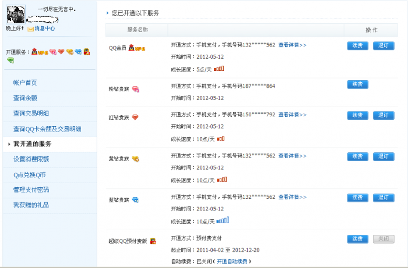Viewport: 408px width, 268px height.
Task: Click 续费 button for 黄钻贵族
Action: coord(357,156)
